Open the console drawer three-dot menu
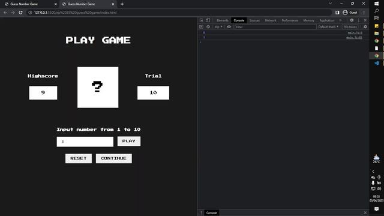Viewport: 384px width, 216px height. (x=202, y=213)
